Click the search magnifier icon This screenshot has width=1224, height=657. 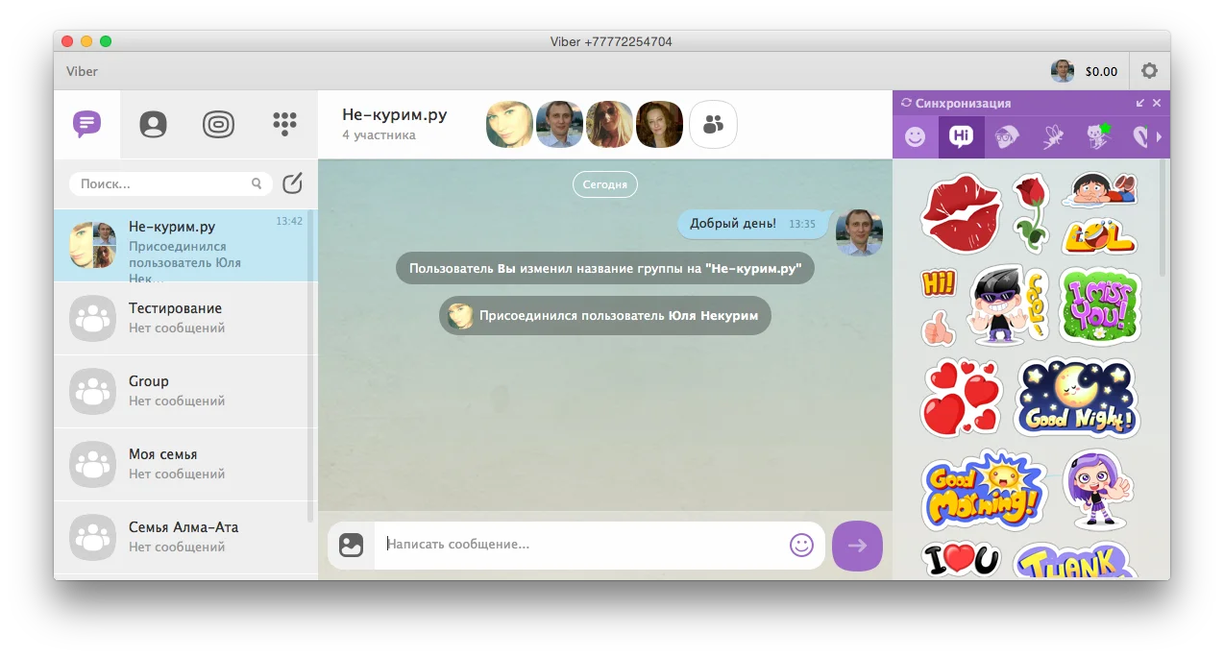pos(257,183)
